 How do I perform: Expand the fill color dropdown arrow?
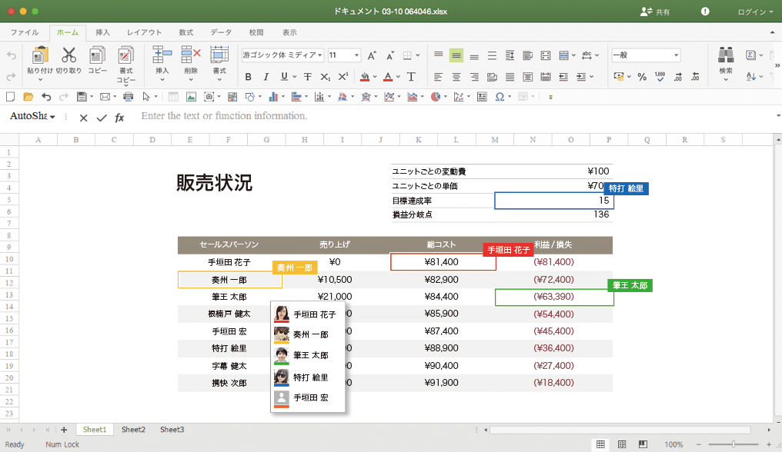pos(375,77)
